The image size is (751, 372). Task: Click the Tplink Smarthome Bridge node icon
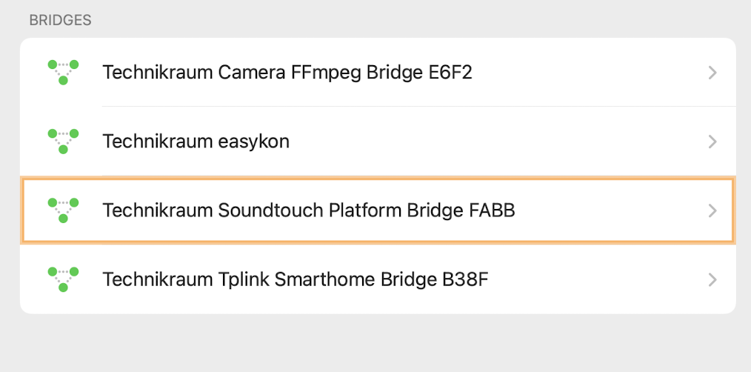[63, 279]
